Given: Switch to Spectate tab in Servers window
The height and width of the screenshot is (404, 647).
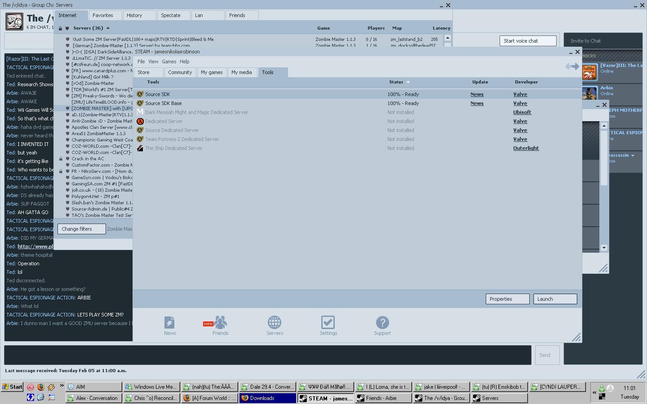Looking at the screenshot, I should (x=174, y=15).
